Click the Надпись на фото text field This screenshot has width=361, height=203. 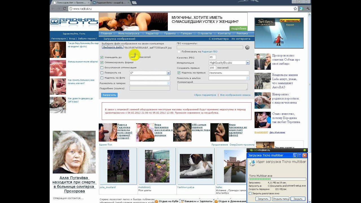tap(150, 78)
